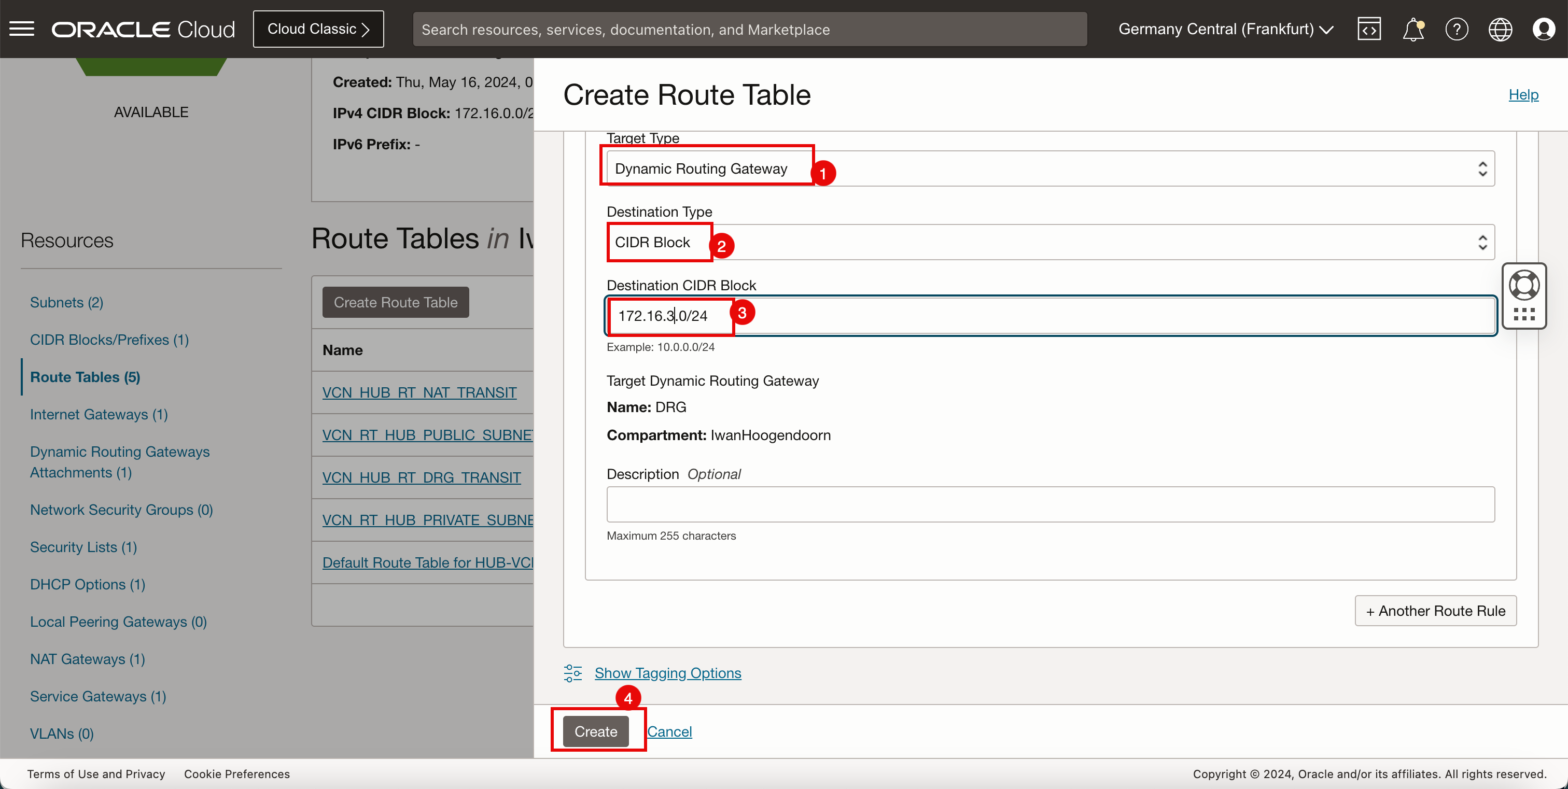Click the globe/language selector icon

click(x=1501, y=28)
